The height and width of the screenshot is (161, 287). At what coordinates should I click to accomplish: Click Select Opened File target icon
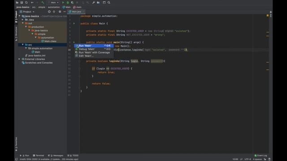click(49, 12)
